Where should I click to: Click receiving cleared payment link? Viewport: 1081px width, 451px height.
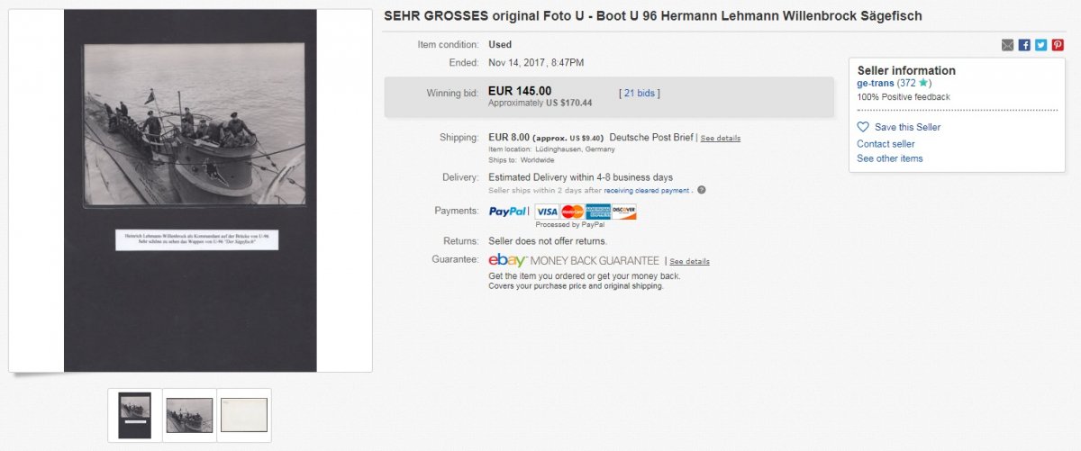[x=648, y=191]
